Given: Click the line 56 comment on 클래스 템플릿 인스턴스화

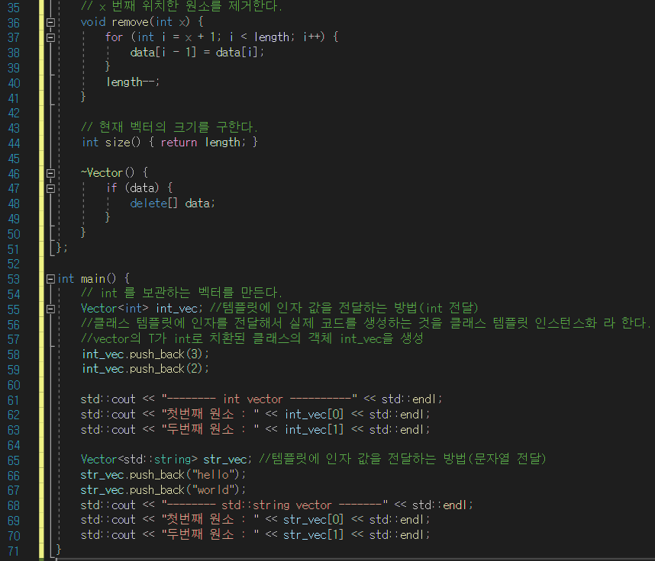Looking at the screenshot, I should click(x=366, y=323).
